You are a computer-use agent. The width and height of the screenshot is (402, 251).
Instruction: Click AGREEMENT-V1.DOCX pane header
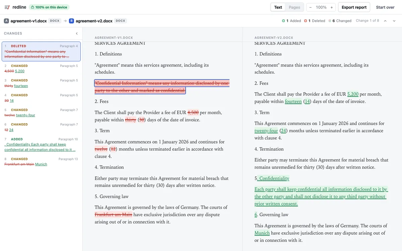(114, 38)
